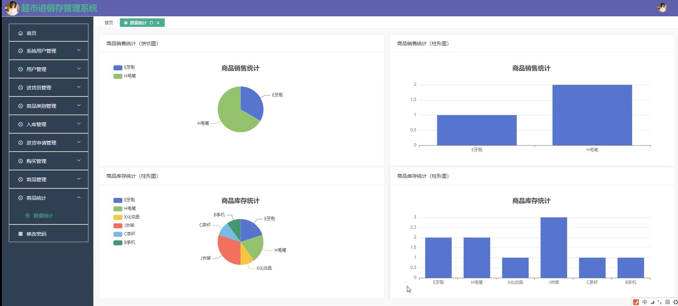Image resolution: width=678 pixels, height=306 pixels.
Task: Toggle X化妆品 legend in stock pie chart
Action: (126, 217)
